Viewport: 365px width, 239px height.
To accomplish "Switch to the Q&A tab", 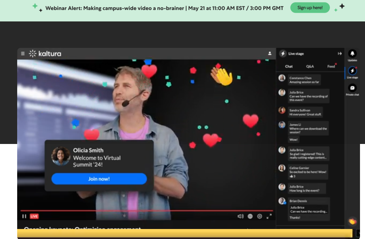I will [310, 66].
